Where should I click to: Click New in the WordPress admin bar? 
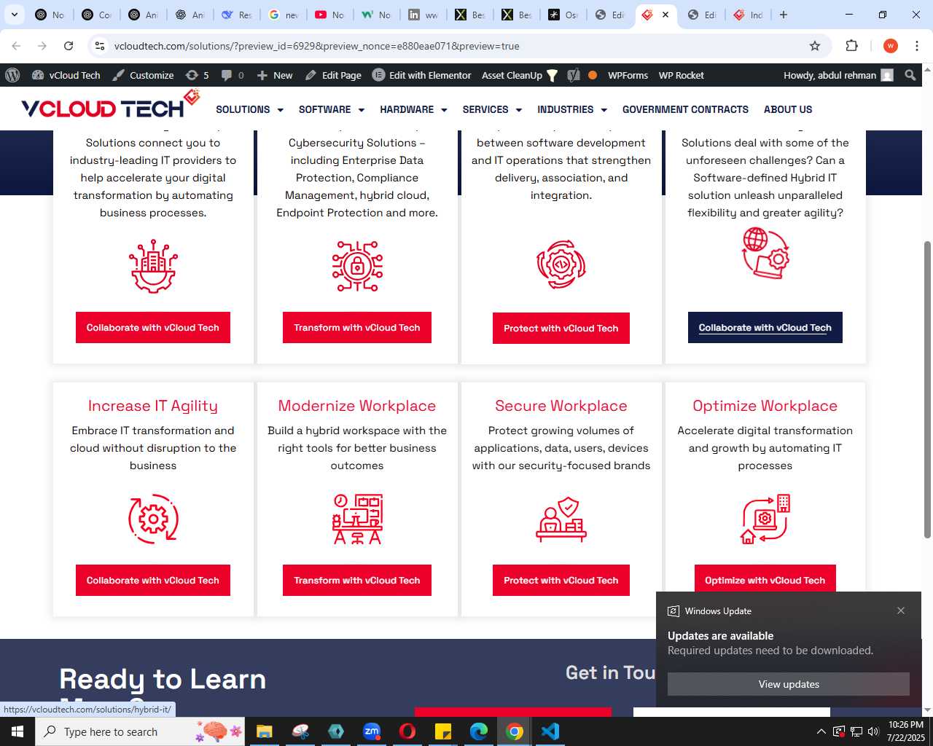point(275,75)
